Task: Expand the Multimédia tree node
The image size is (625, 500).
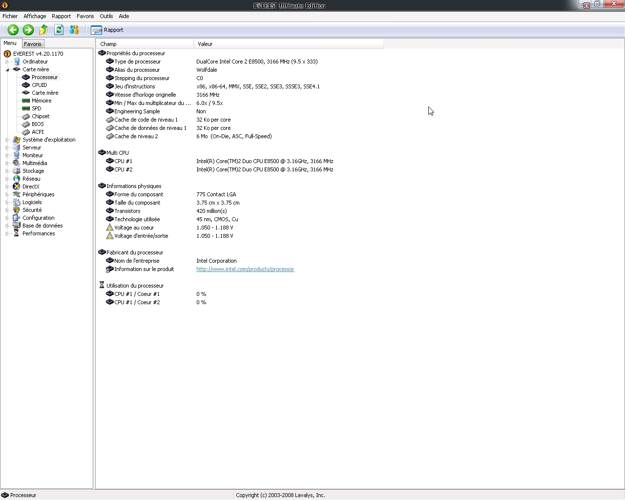Action: (7, 163)
